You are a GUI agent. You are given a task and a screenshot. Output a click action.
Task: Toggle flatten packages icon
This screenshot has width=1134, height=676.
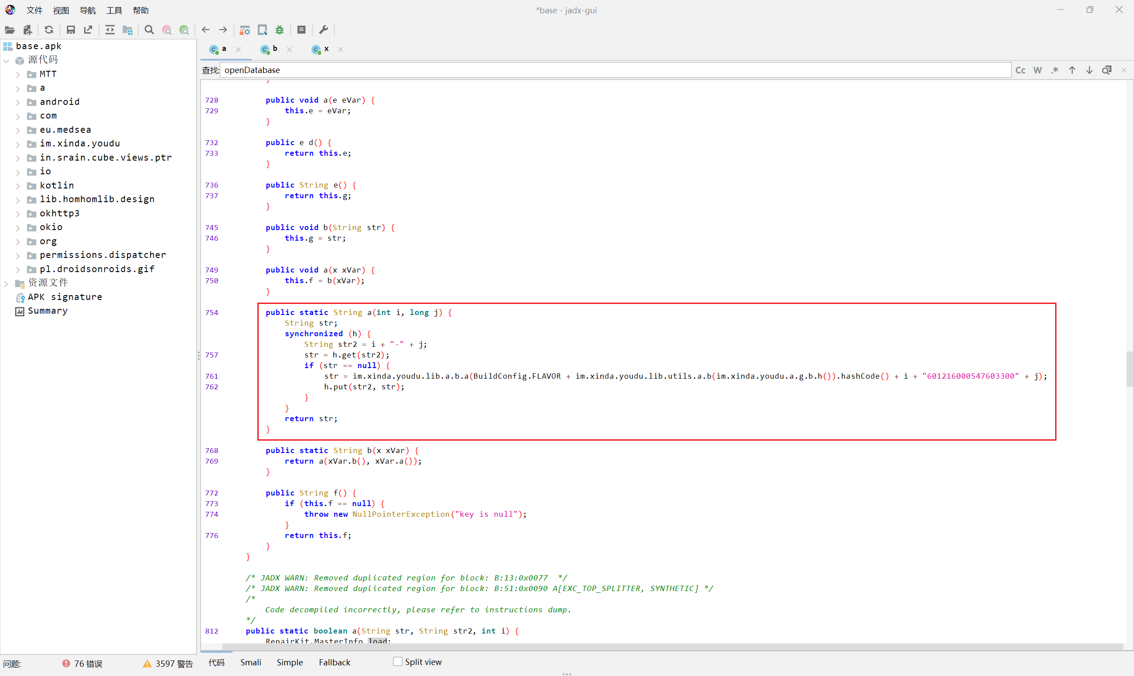tap(128, 30)
